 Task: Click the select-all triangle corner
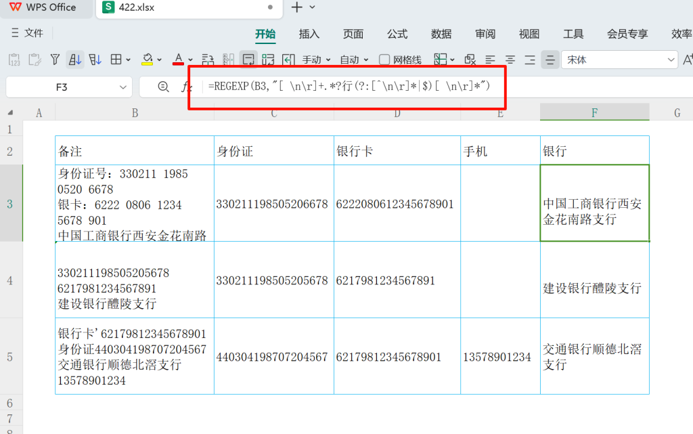[10, 112]
